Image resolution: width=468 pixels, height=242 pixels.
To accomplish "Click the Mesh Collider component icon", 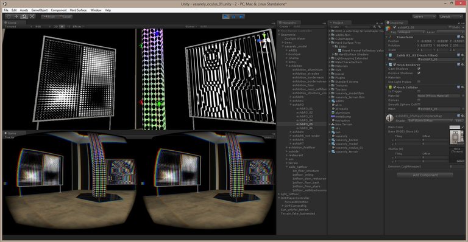I will coord(390,87).
